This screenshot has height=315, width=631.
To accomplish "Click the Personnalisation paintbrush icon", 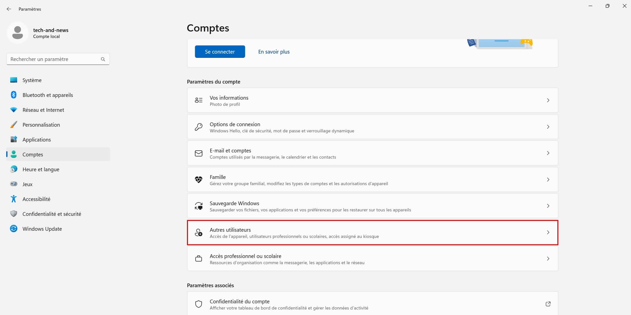I will tap(13, 125).
